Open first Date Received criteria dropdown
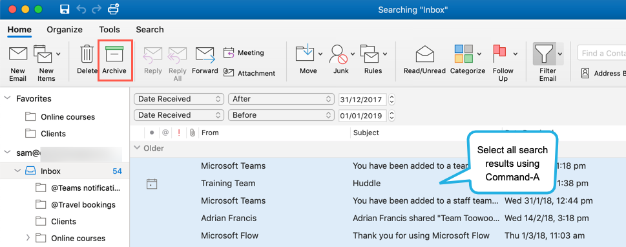This screenshot has height=247, width=626. click(179, 99)
